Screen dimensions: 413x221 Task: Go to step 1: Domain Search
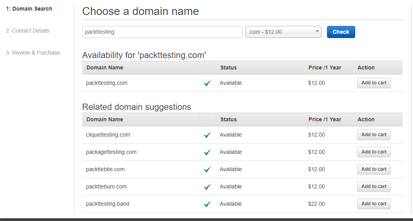29,9
